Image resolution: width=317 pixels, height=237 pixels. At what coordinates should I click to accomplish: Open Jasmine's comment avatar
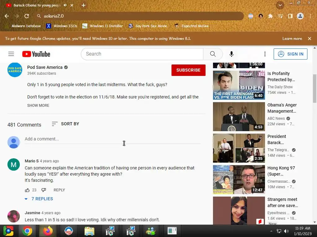[14, 216]
